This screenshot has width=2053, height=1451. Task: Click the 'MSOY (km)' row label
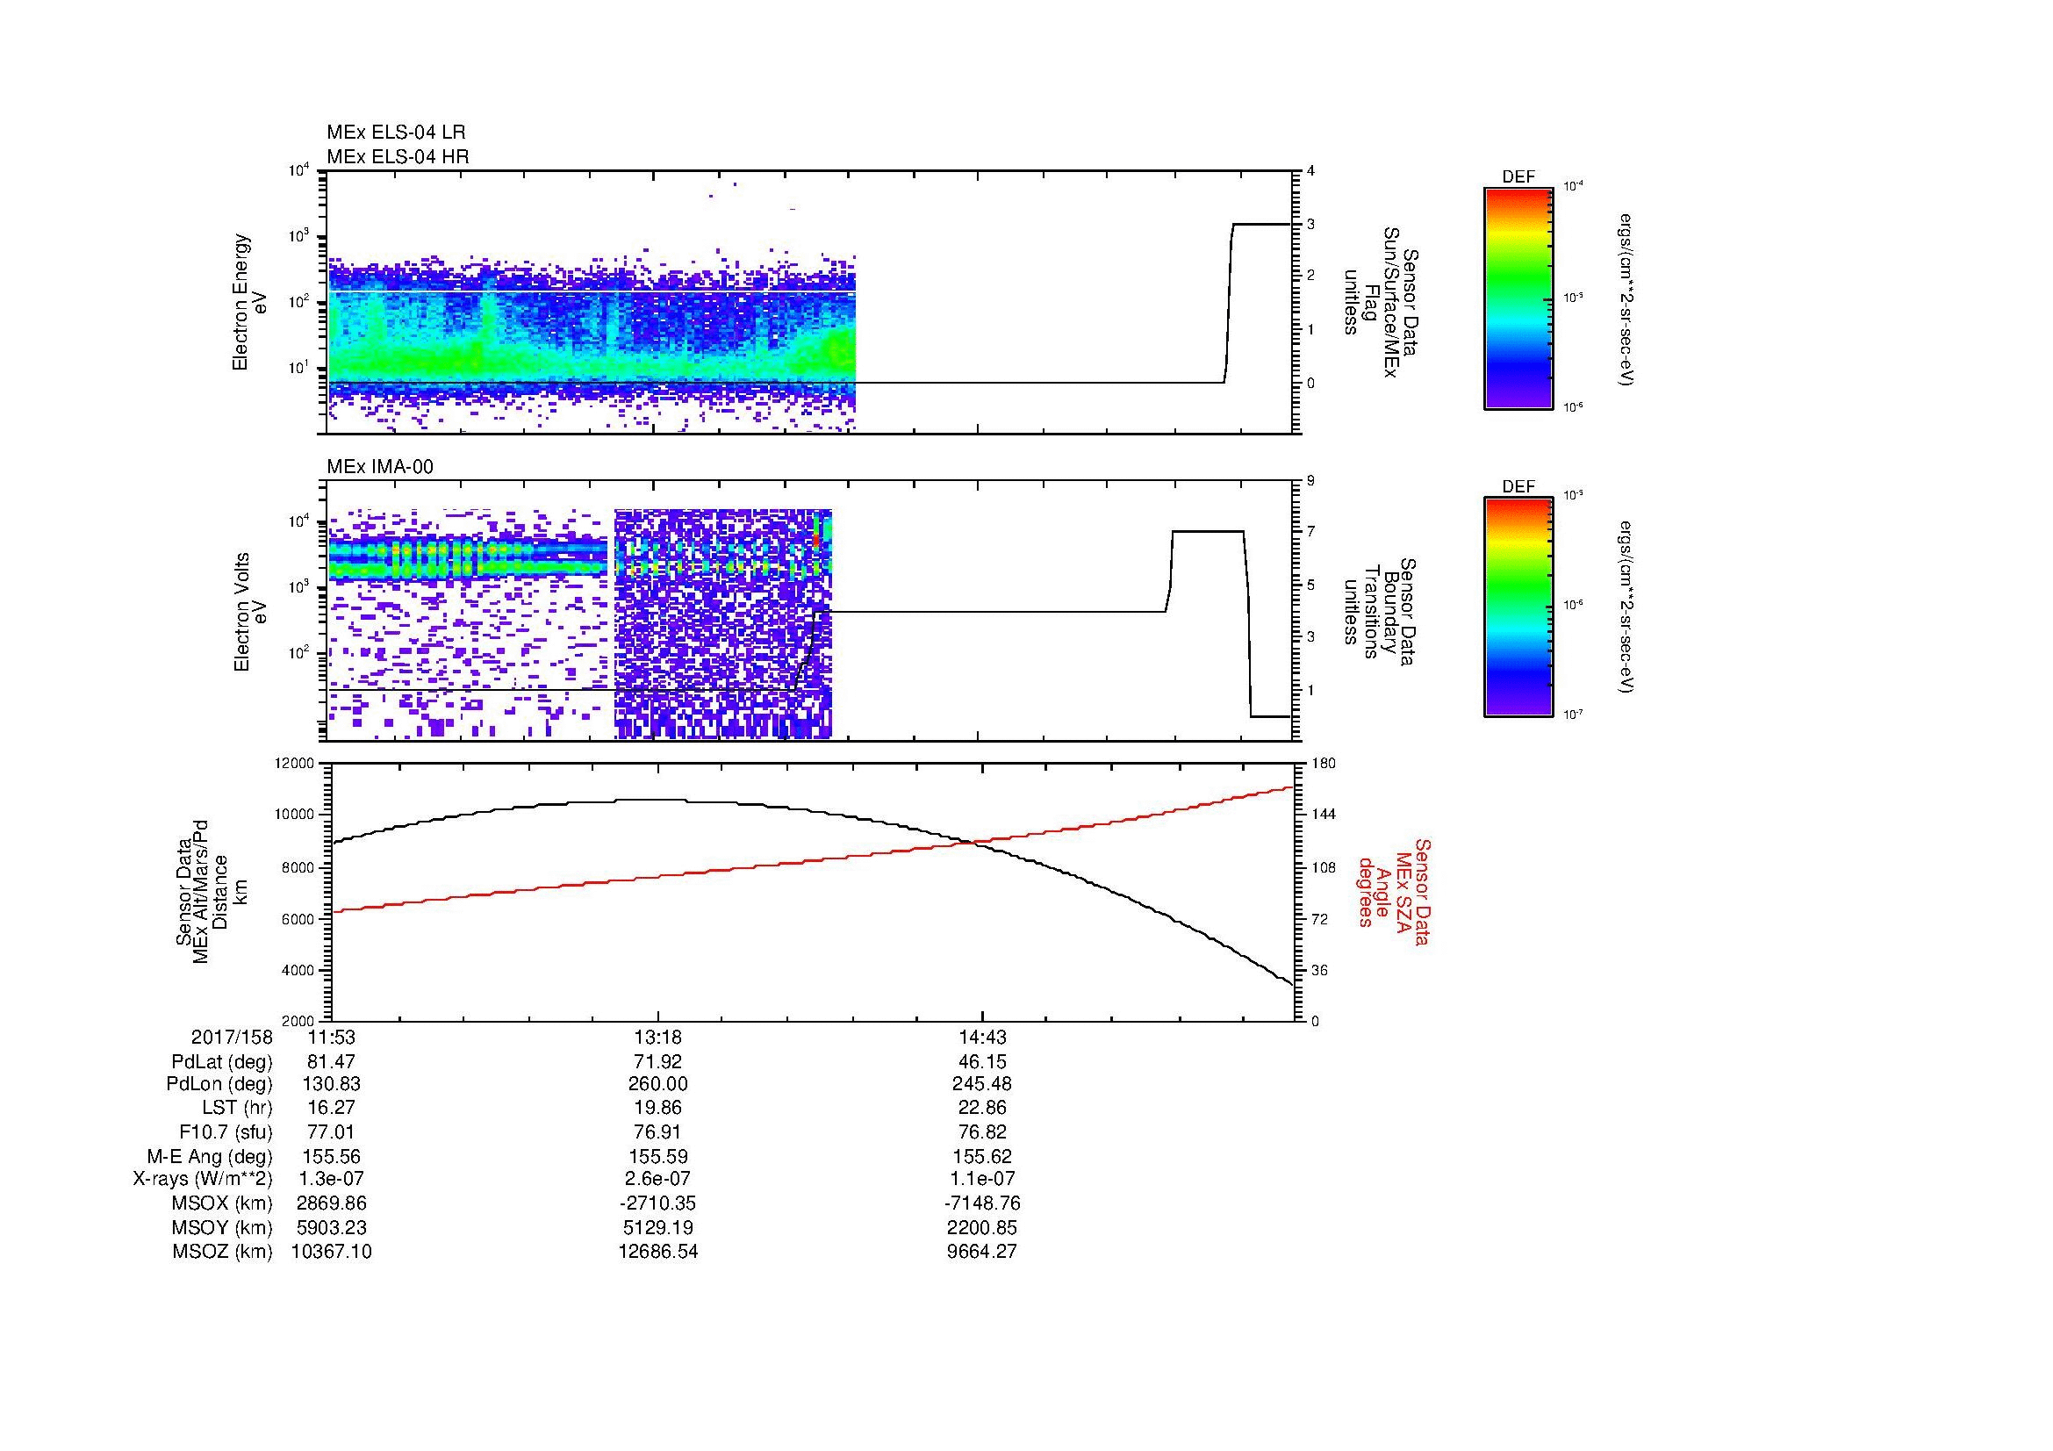click(x=222, y=1228)
